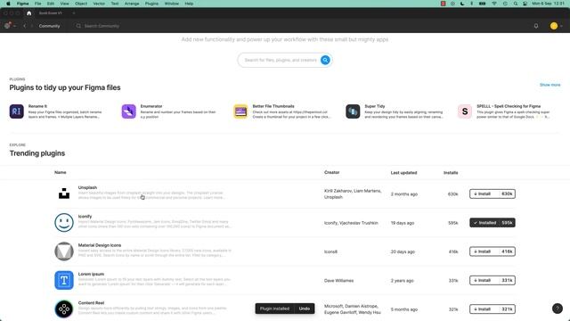The width and height of the screenshot is (570, 321).
Task: Click the Content Reel plugin icon
Action: (64, 309)
